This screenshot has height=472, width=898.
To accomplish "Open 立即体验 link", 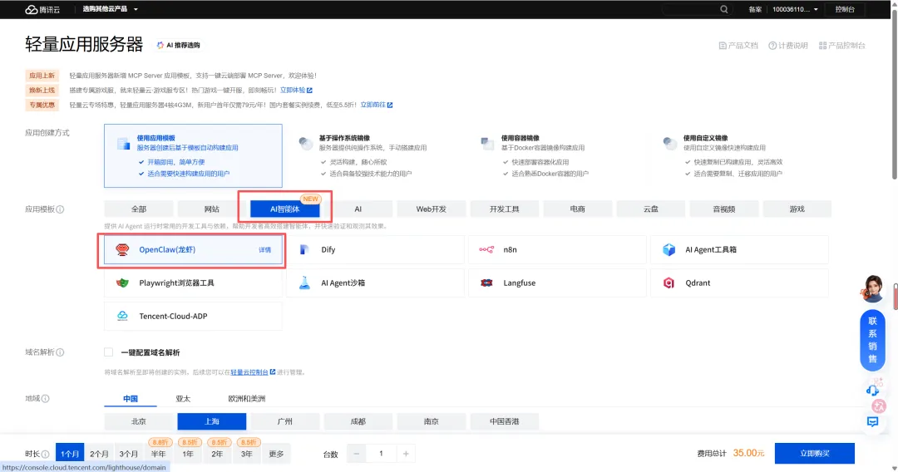I will coord(296,91).
